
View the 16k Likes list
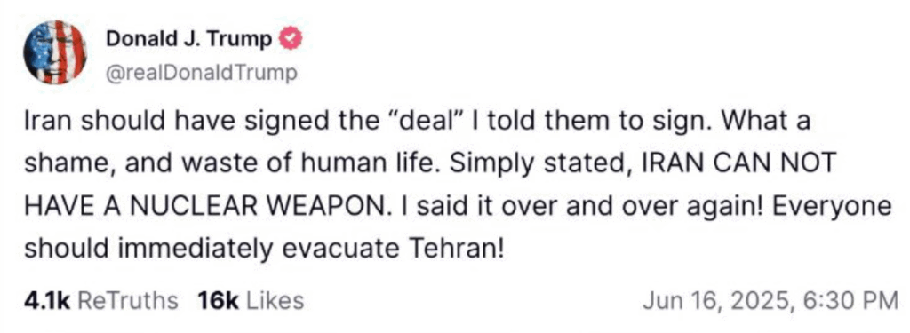click(250, 300)
